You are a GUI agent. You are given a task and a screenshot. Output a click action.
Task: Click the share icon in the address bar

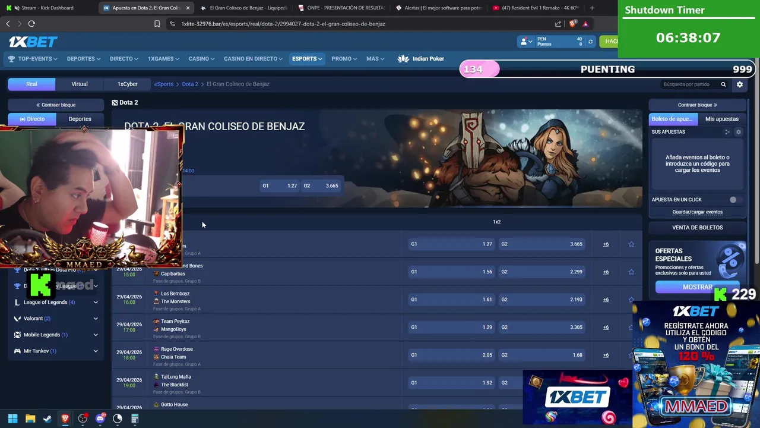tap(558, 24)
